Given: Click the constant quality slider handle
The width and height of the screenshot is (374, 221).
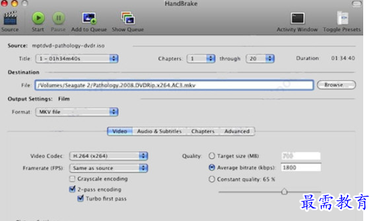Looking at the screenshot, I should point(284,191).
